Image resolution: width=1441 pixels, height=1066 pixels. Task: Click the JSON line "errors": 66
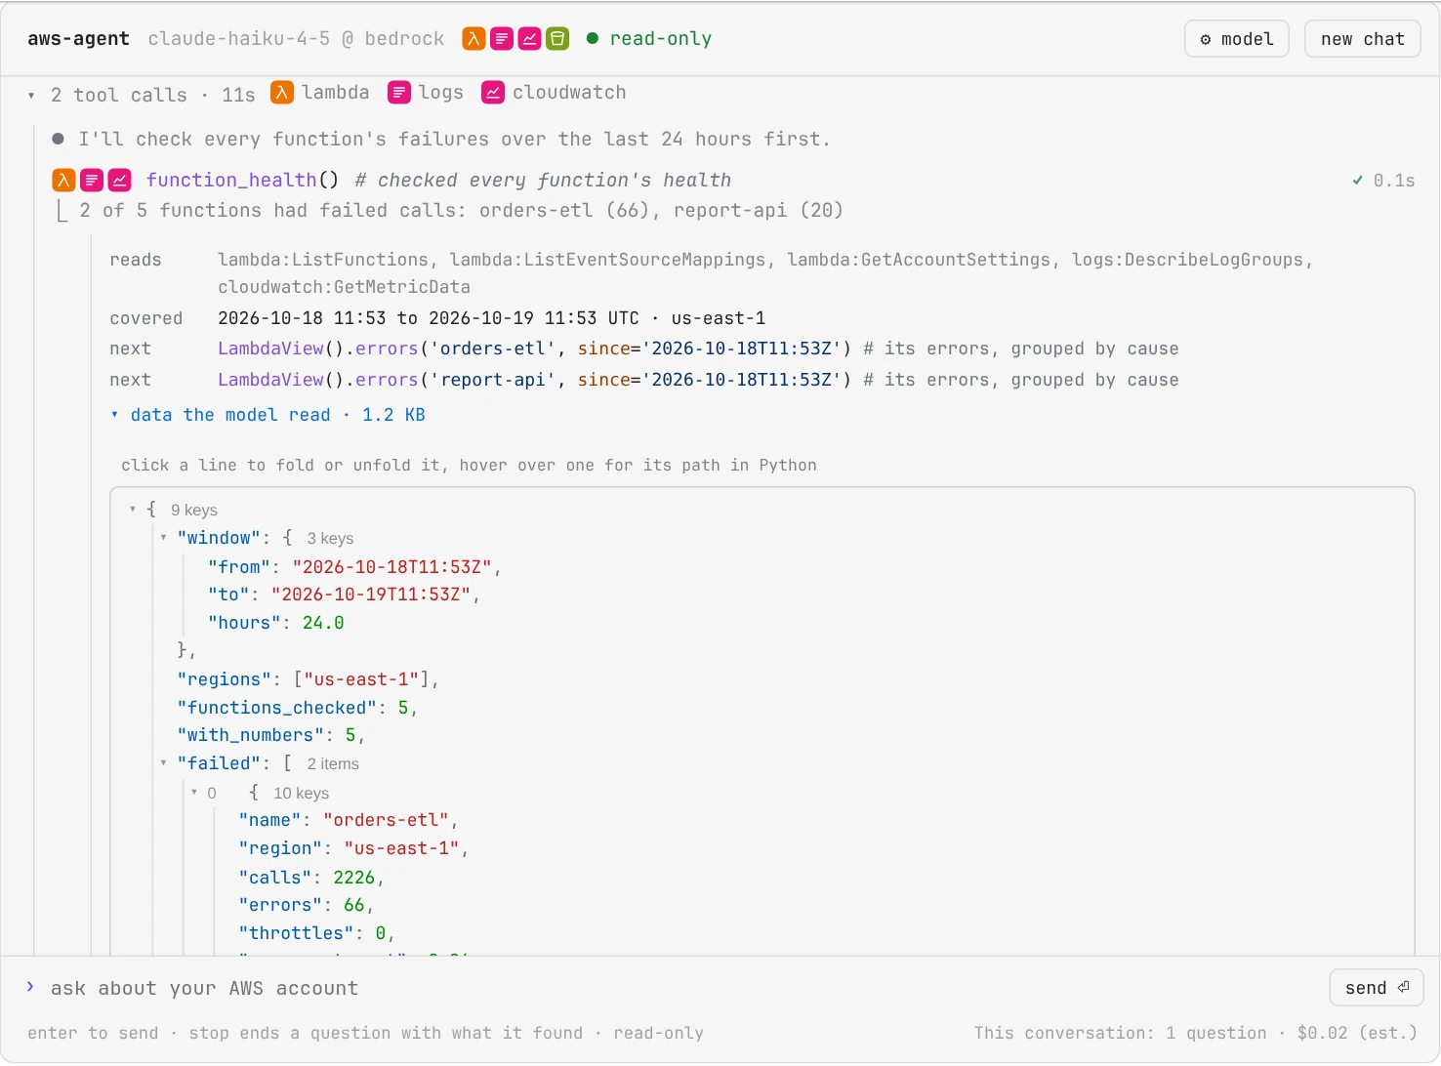pyautogui.click(x=307, y=905)
